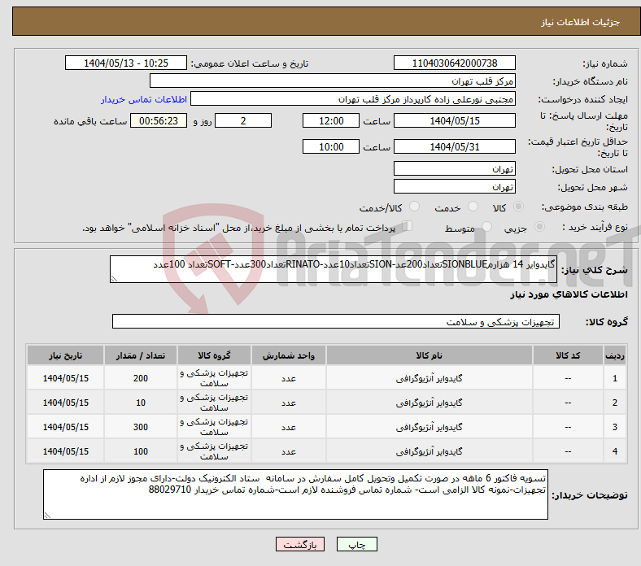Click the بازگشت back button
The height and width of the screenshot is (566, 641).
(x=300, y=544)
